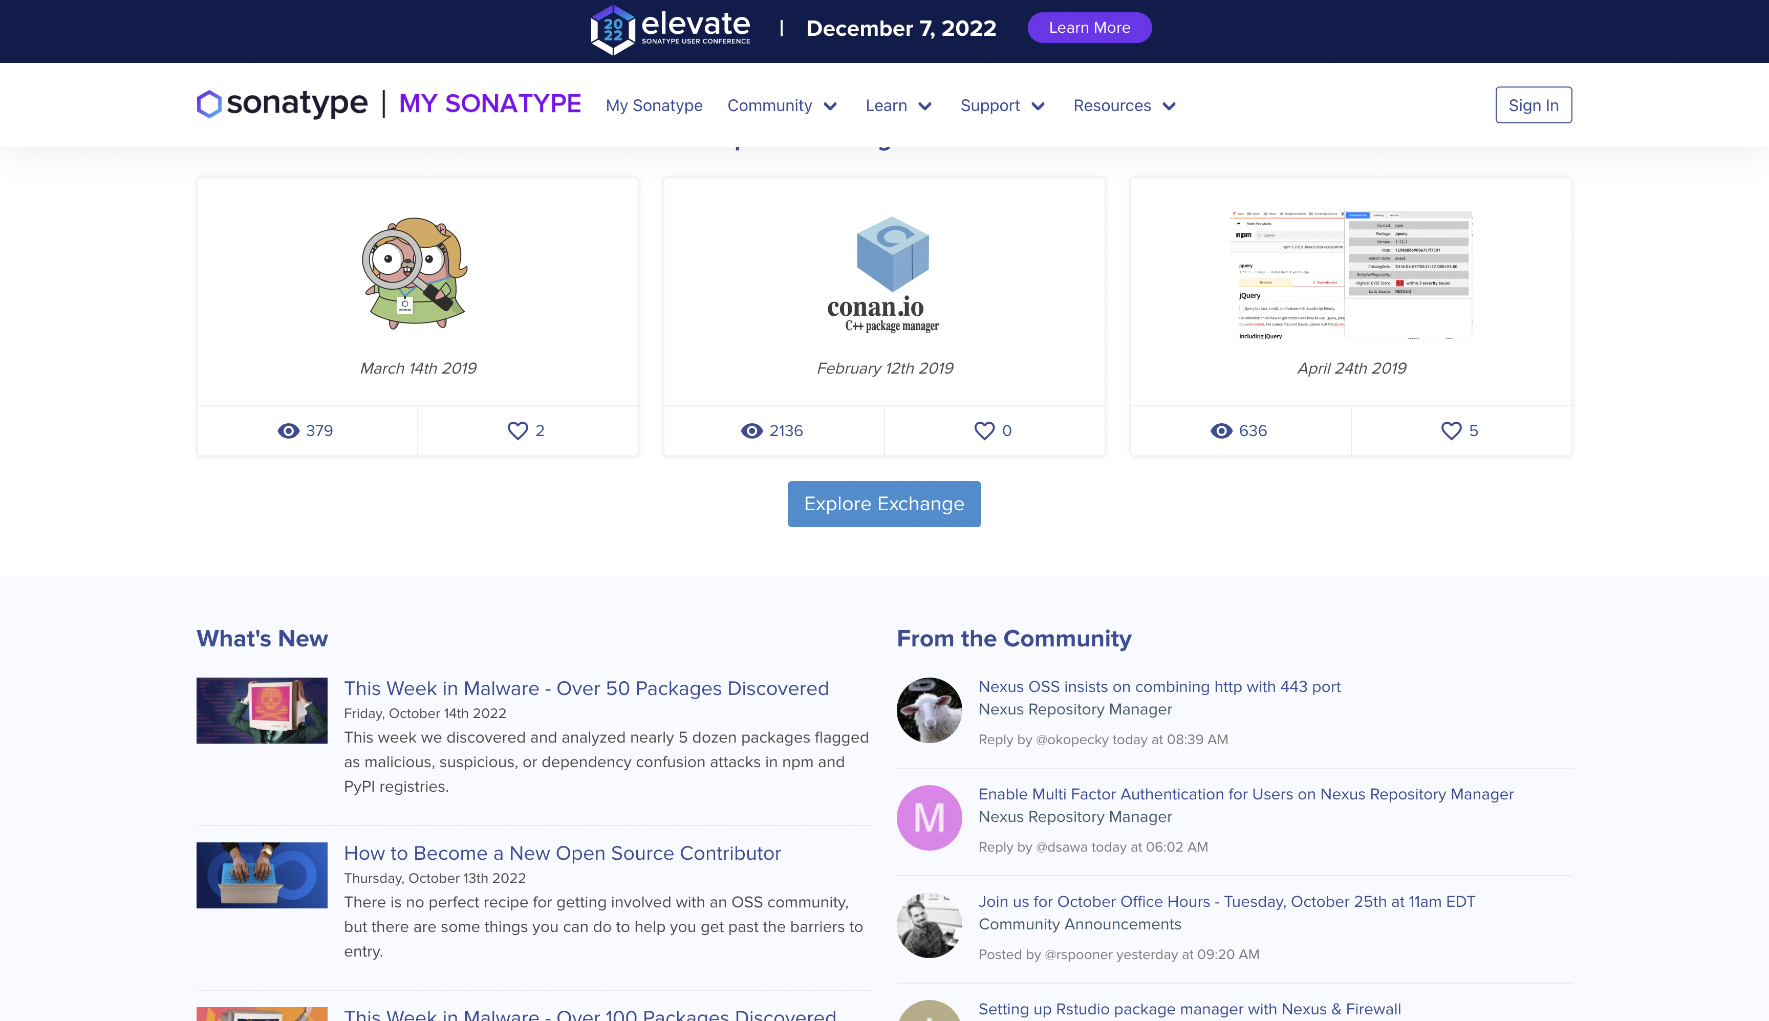Like the February 12th 2019 card heart
1769x1021 pixels.
click(x=984, y=430)
